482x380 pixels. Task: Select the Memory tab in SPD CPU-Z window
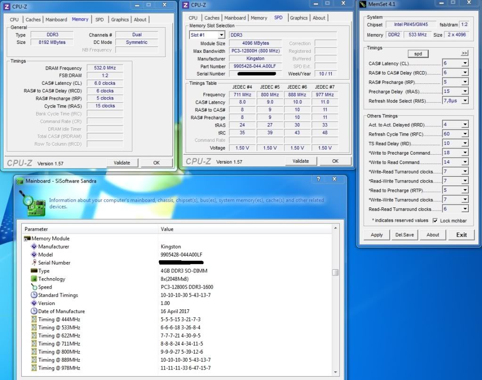coord(259,18)
